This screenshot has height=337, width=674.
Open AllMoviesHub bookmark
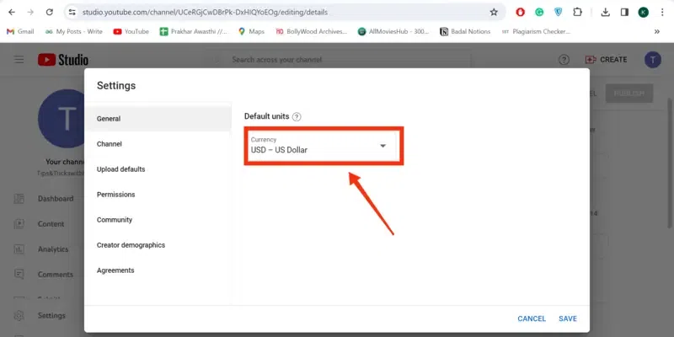pyautogui.click(x=393, y=31)
